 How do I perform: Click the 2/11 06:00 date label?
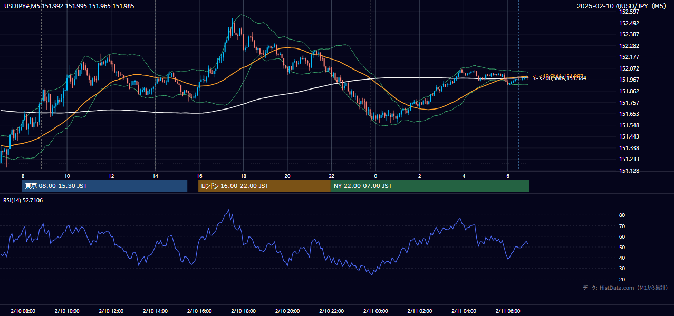point(508,311)
